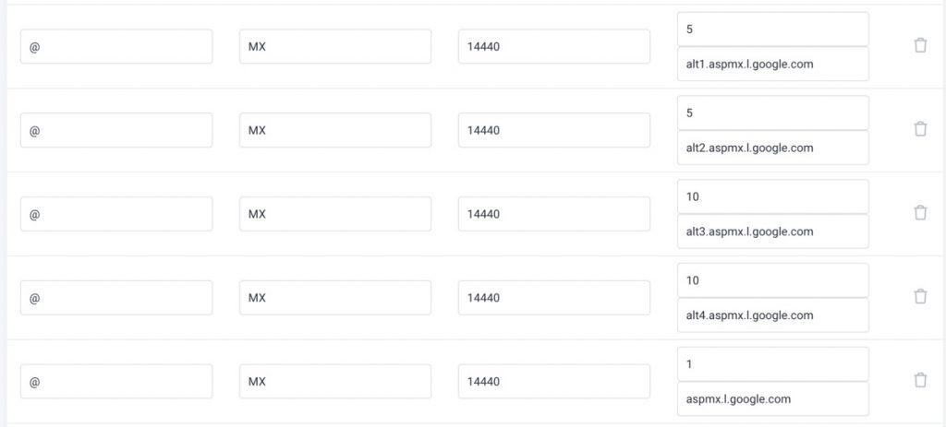
Task: Delete the alt2.aspmx.l.google.com MX record
Action: point(920,129)
